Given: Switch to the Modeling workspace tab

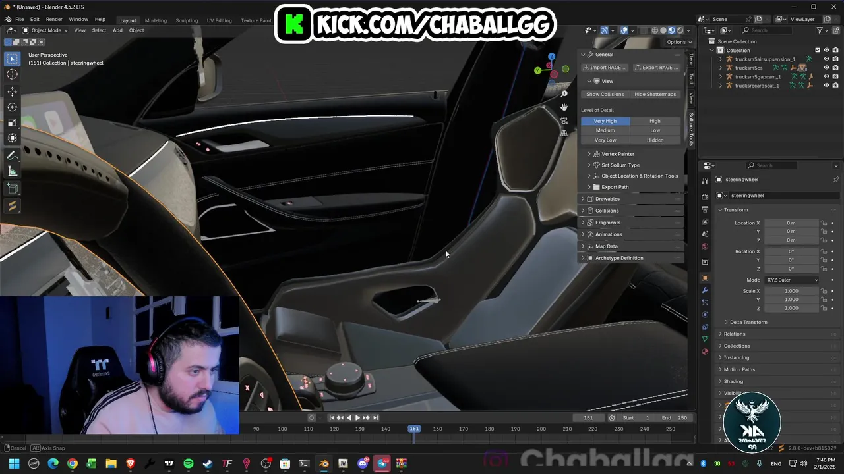Looking at the screenshot, I should pyautogui.click(x=156, y=20).
